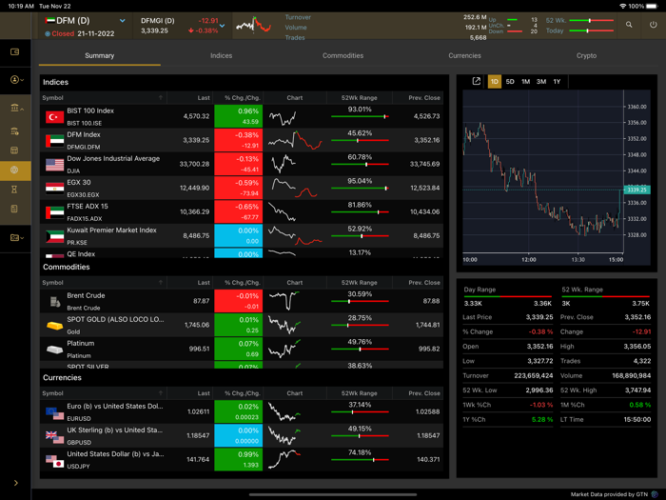This screenshot has width=666, height=500.
Task: Click the power logout icon
Action: click(653, 25)
